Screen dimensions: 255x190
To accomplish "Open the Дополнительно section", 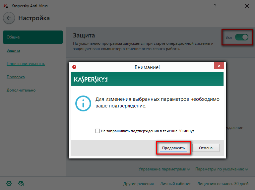I will pyautogui.click(x=21, y=90).
